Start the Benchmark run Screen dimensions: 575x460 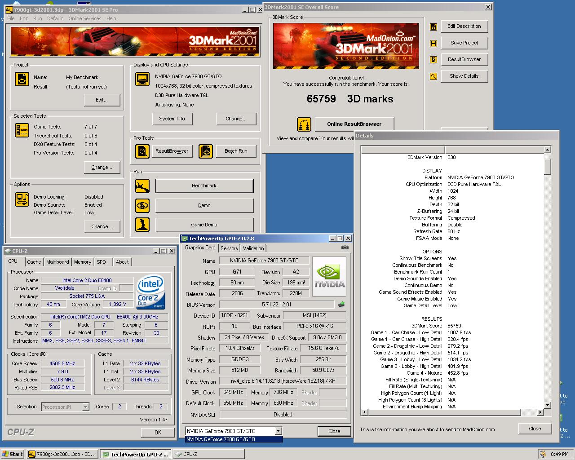(204, 186)
